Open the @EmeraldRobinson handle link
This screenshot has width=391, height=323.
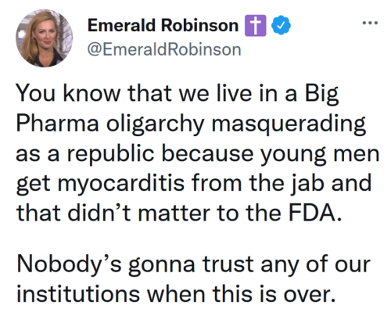164,49
